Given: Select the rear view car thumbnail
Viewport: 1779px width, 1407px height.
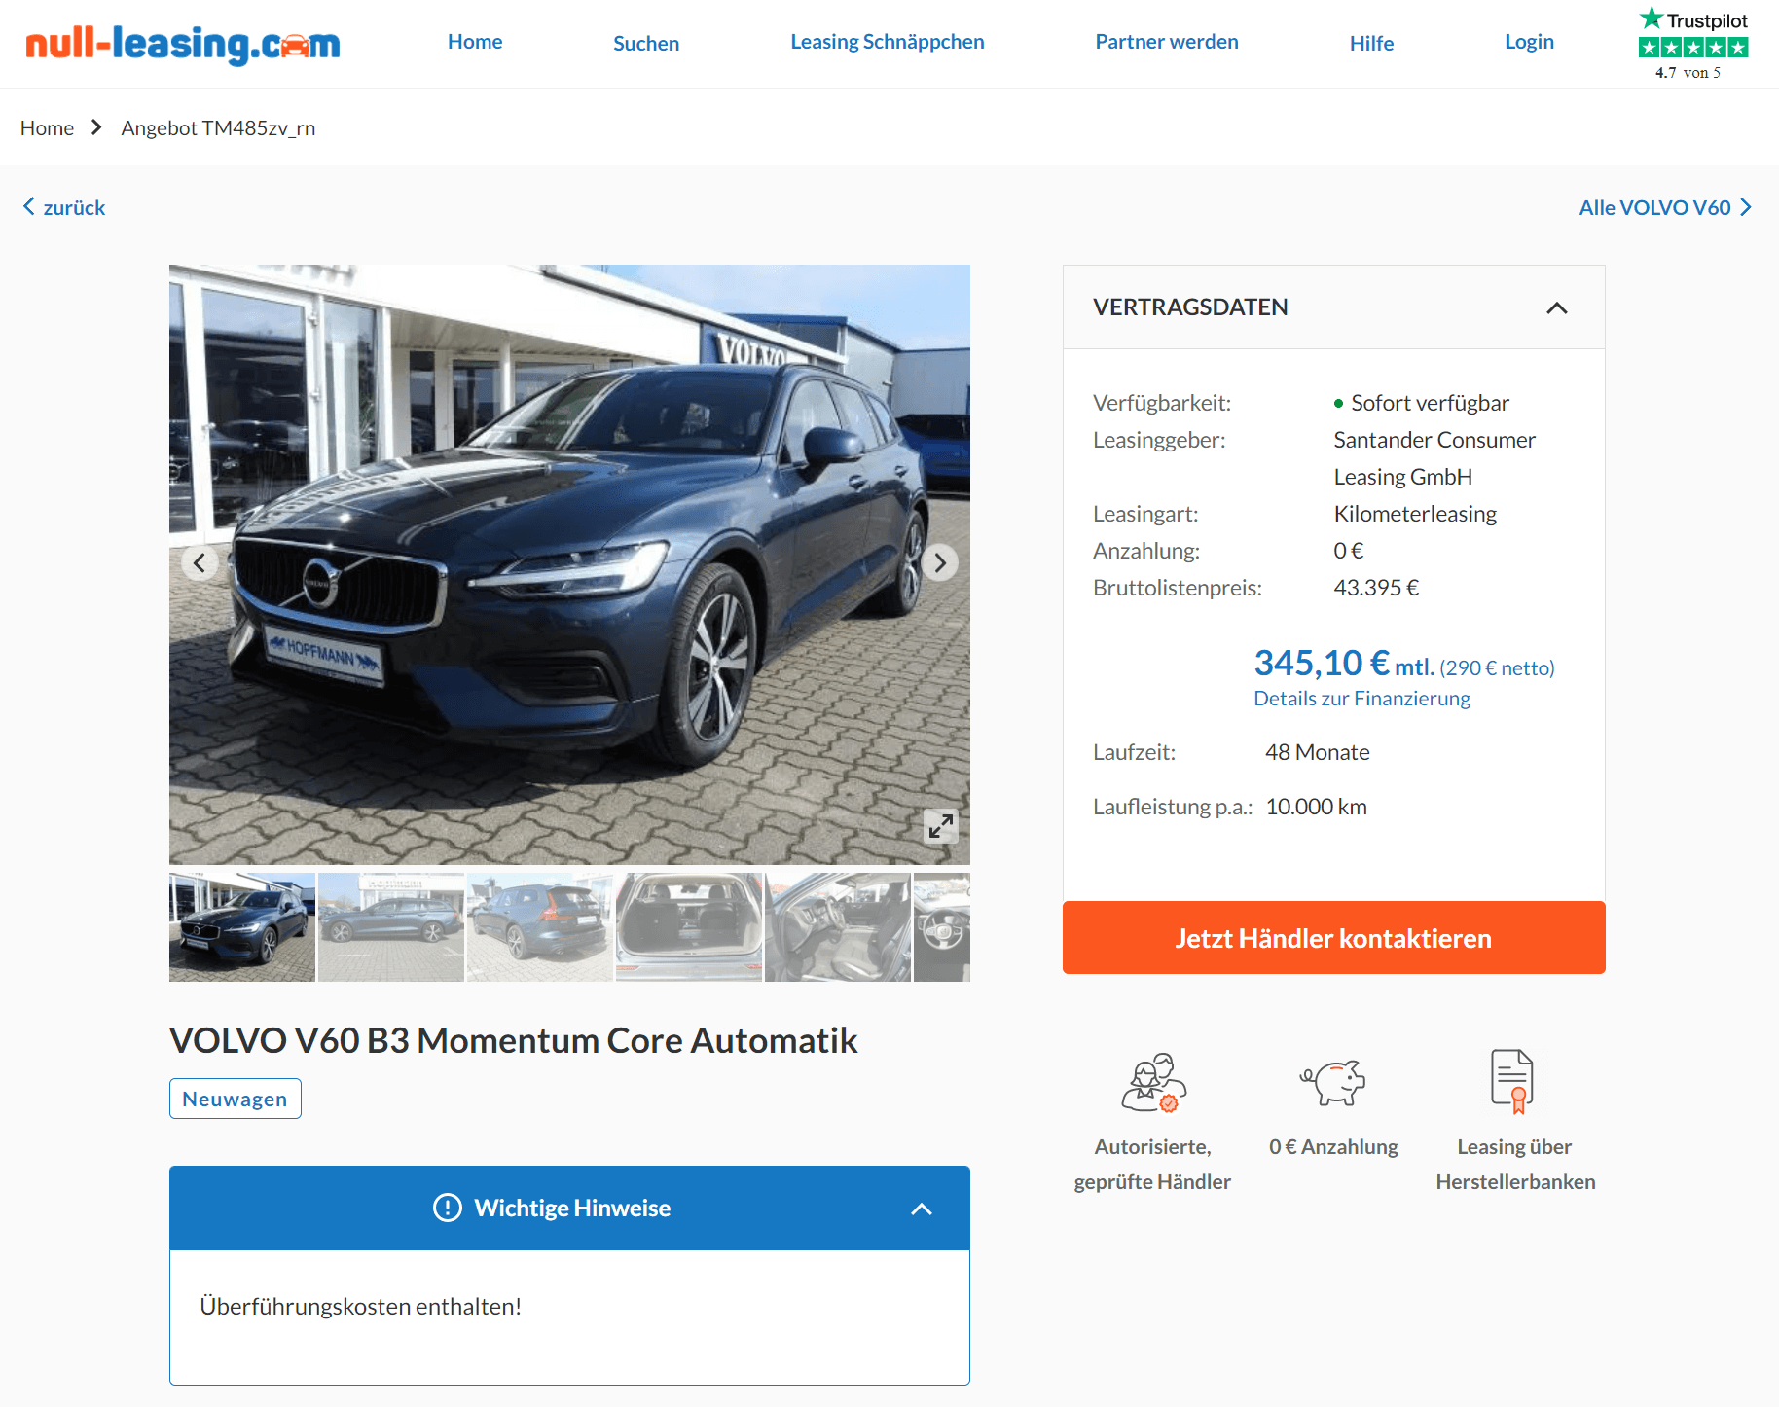Looking at the screenshot, I should click(540, 927).
